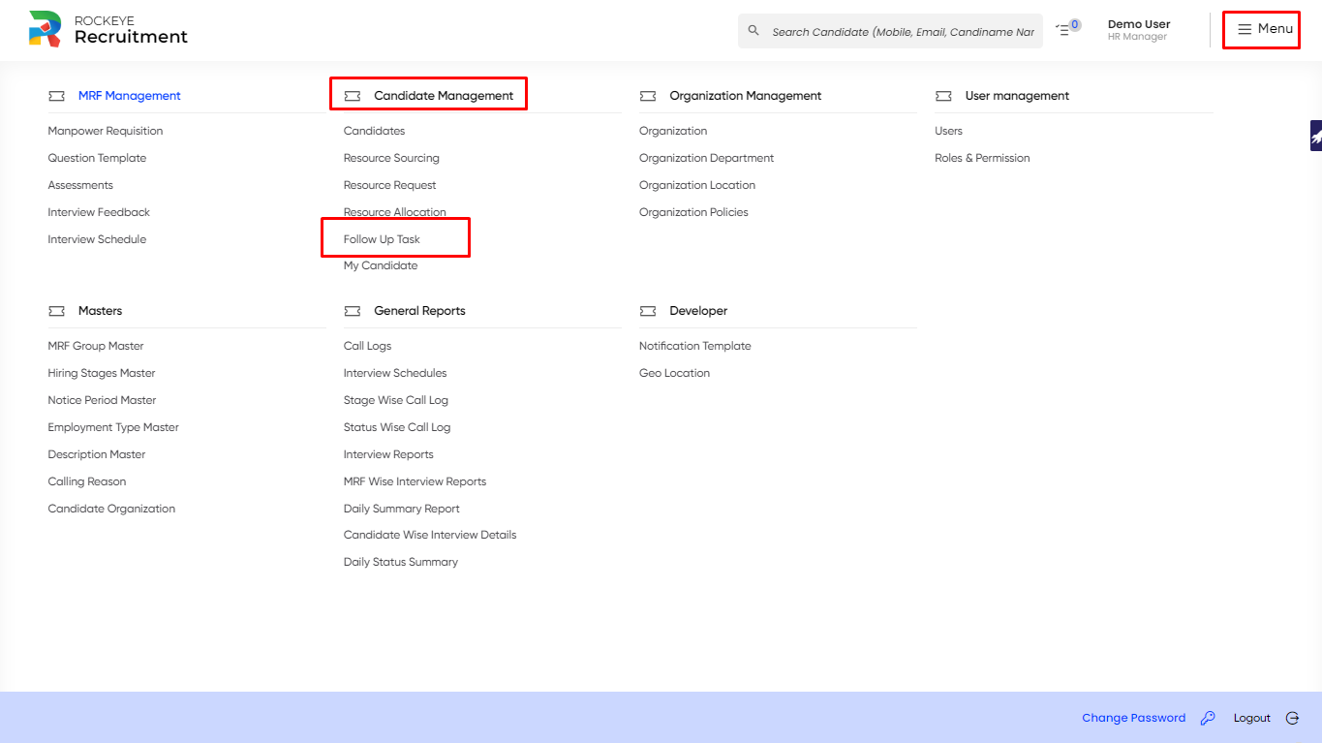Open Candidate Organization
This screenshot has height=743, width=1322.
111,509
